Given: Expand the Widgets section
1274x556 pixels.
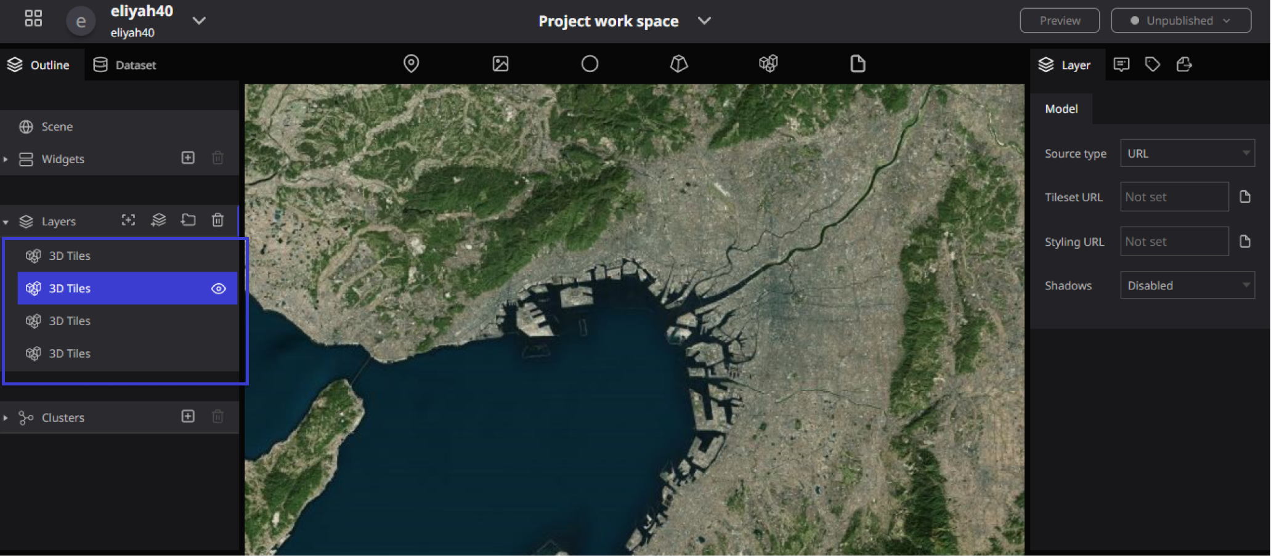Looking at the screenshot, I should (x=6, y=159).
